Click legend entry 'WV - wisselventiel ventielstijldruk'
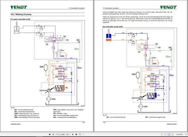The image size is (188, 137). coord(65,117)
